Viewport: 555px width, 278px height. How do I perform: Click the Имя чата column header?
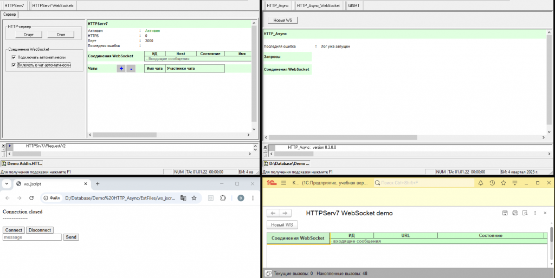(154, 69)
